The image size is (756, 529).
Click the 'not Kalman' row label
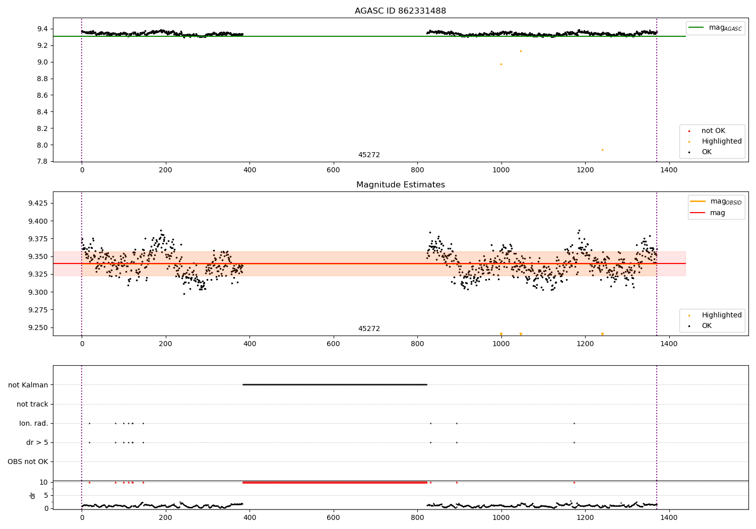[x=28, y=385]
